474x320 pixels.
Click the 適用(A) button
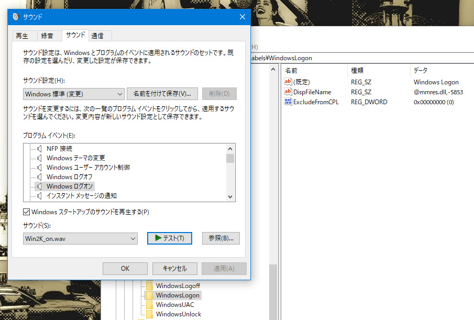[x=224, y=268]
